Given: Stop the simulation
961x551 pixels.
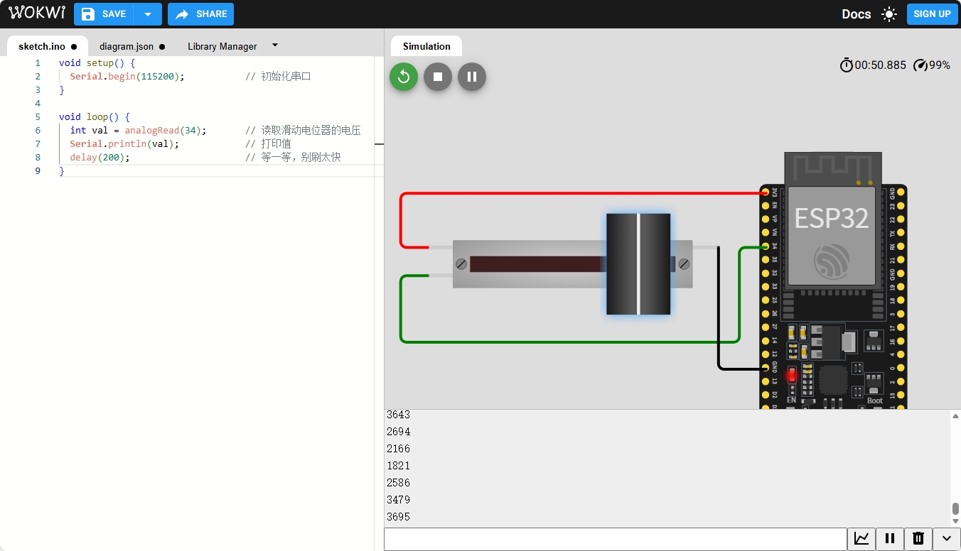Looking at the screenshot, I should point(438,77).
